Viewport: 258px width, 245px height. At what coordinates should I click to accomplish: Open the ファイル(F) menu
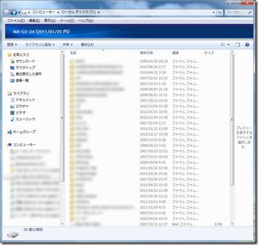16,21
